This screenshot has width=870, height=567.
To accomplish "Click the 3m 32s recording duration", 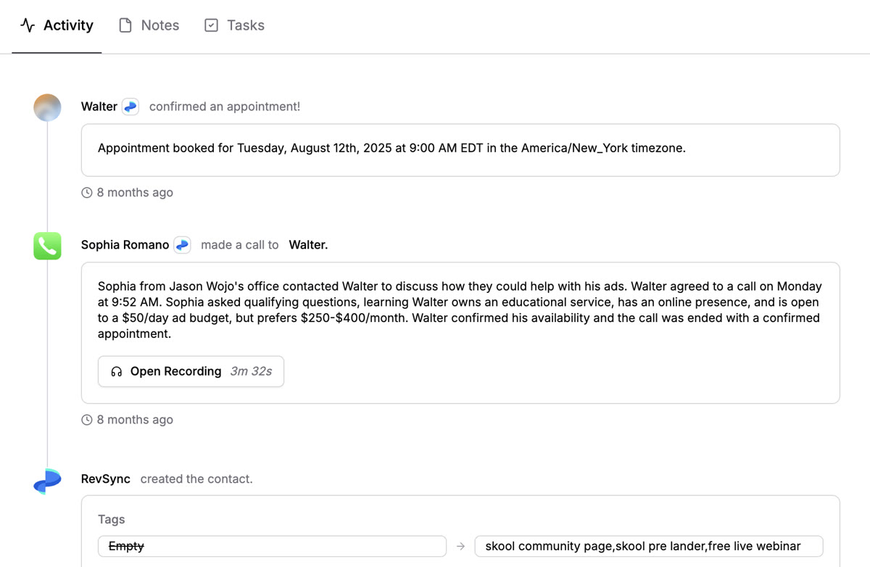I will pyautogui.click(x=252, y=371).
